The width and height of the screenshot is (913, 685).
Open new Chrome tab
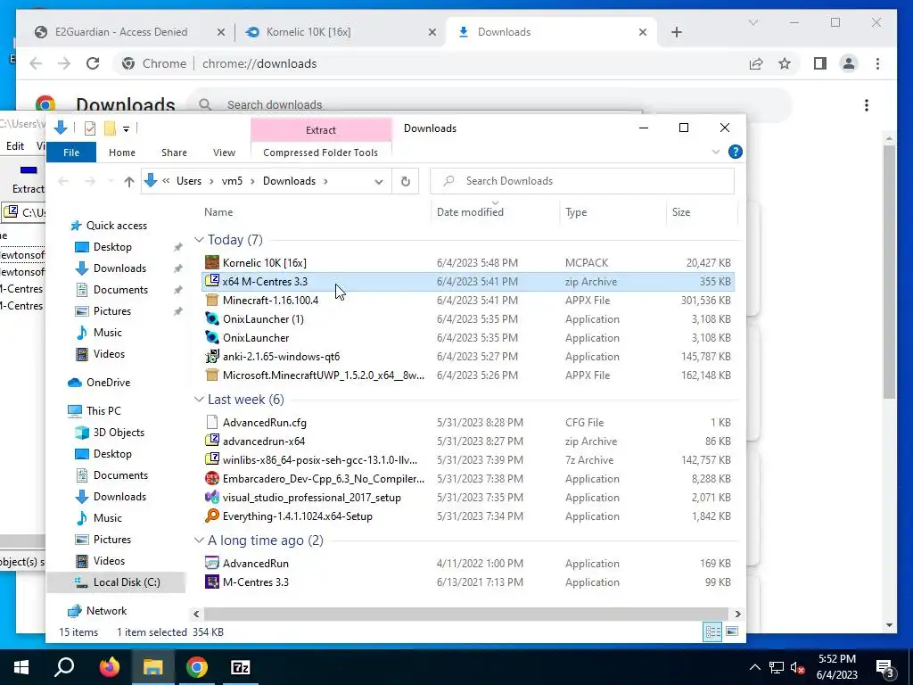[x=676, y=32]
